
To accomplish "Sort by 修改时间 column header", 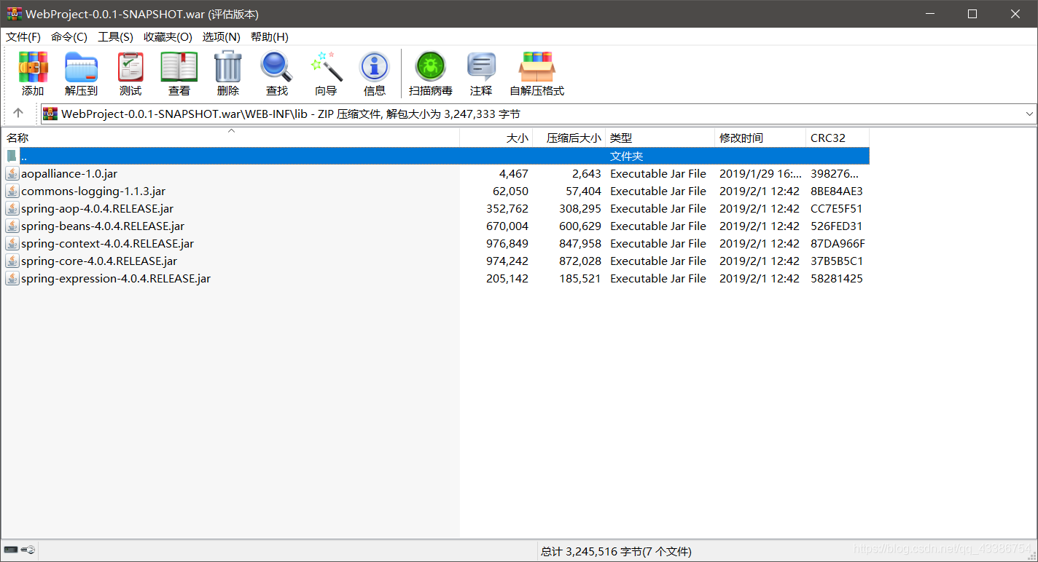I will click(760, 138).
